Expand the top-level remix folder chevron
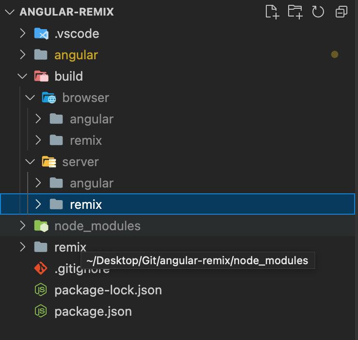The image size is (358, 340). (23, 247)
